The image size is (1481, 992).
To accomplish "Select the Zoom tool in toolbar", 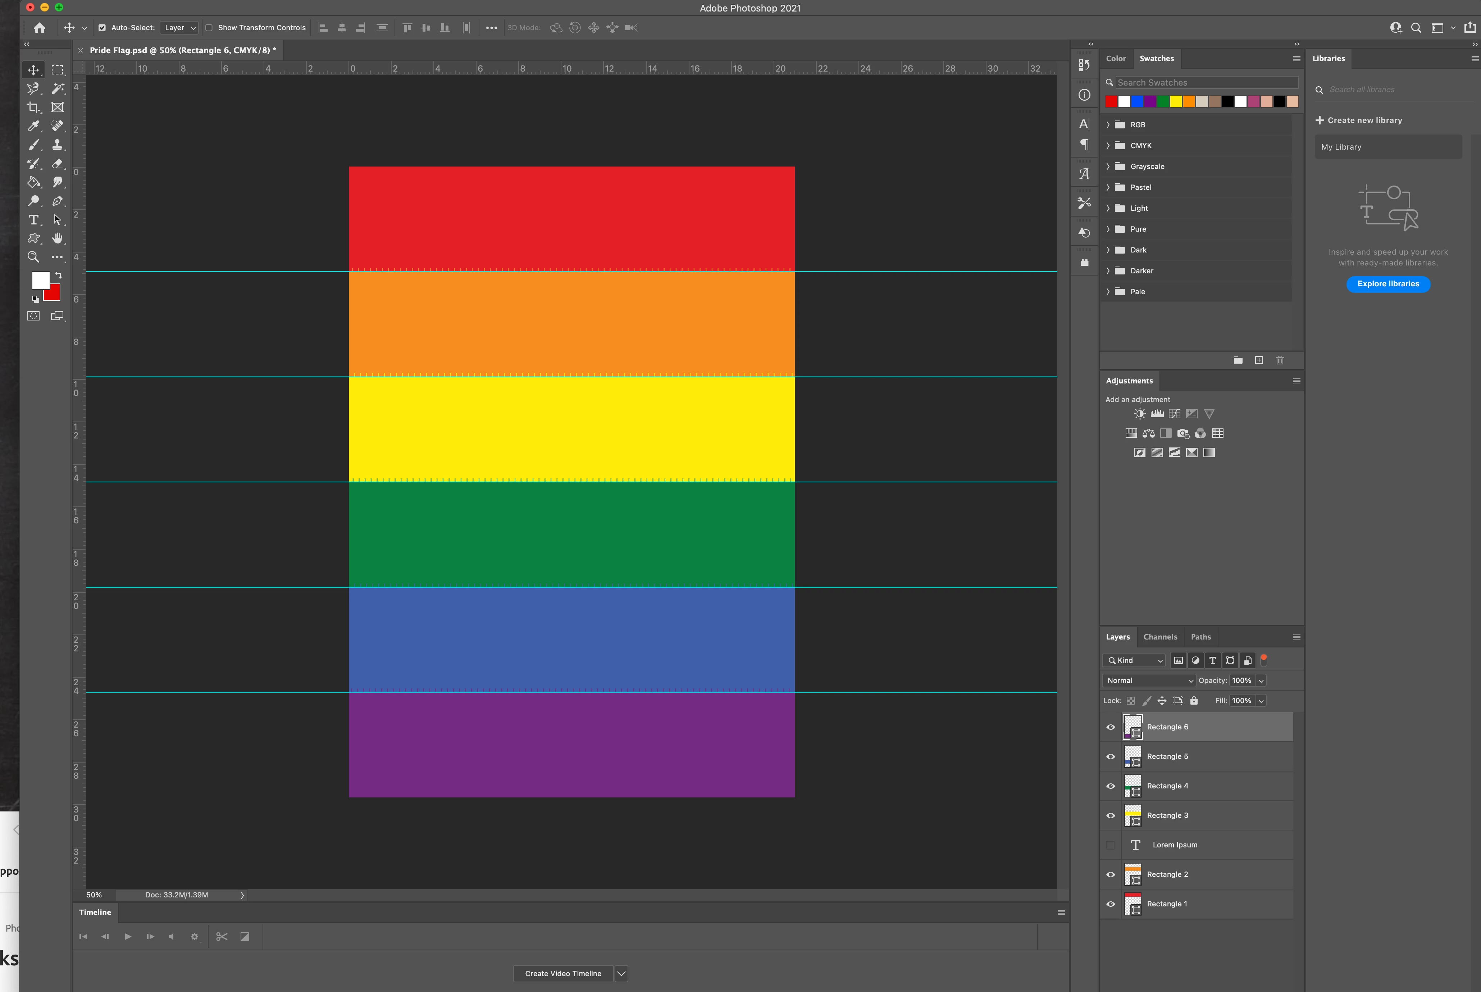I will tap(33, 257).
